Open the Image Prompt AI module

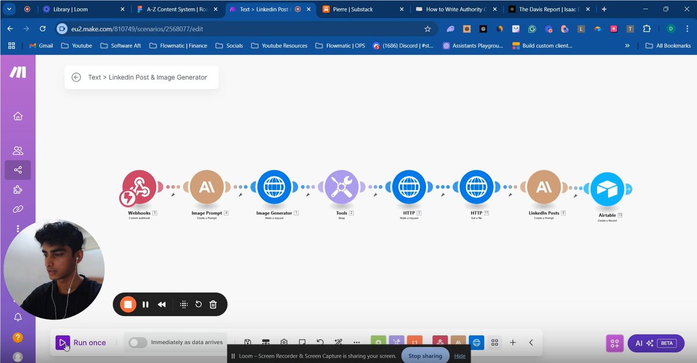coord(207,187)
